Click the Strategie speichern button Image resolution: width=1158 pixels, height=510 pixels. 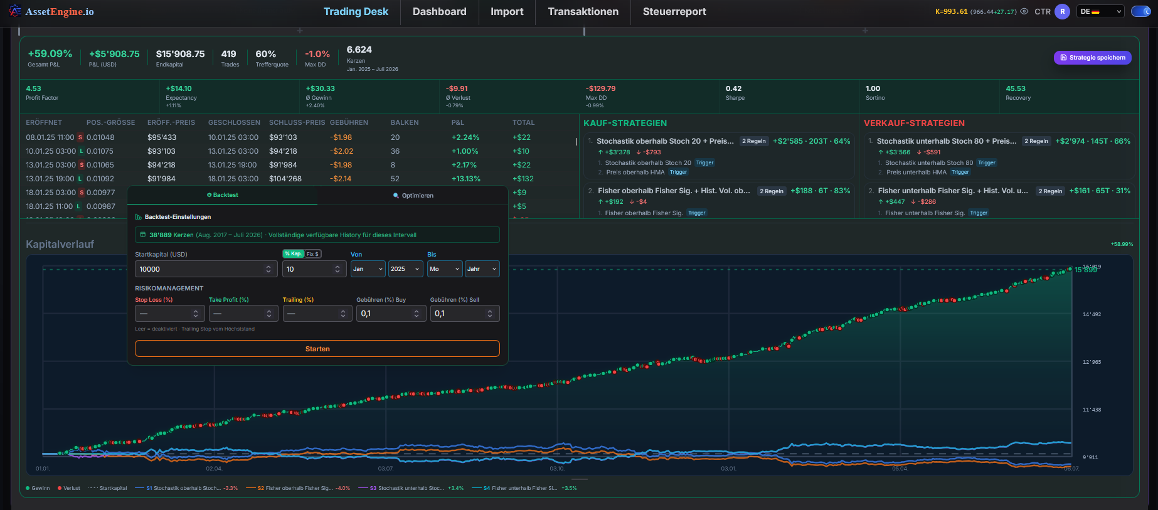click(x=1092, y=58)
